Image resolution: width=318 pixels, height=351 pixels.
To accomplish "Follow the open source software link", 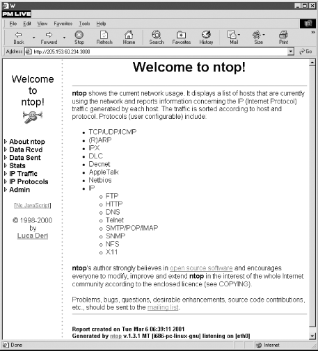I will [201, 268].
